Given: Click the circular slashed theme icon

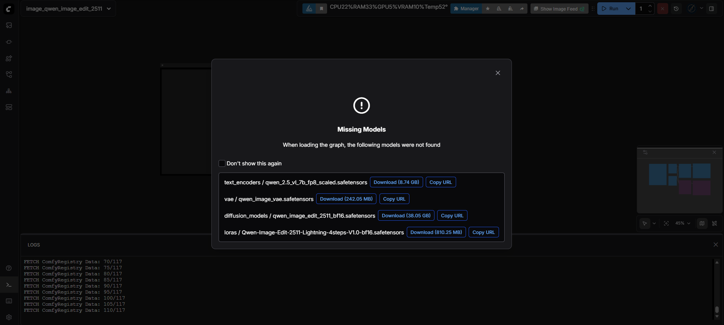Looking at the screenshot, I should [691, 8].
